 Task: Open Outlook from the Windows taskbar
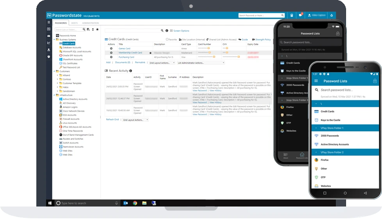click(126, 203)
